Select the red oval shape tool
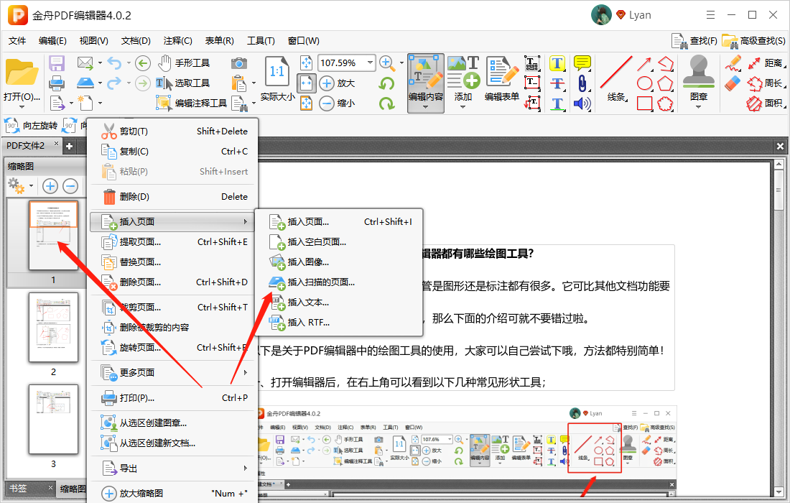The image size is (790, 503). 644,83
